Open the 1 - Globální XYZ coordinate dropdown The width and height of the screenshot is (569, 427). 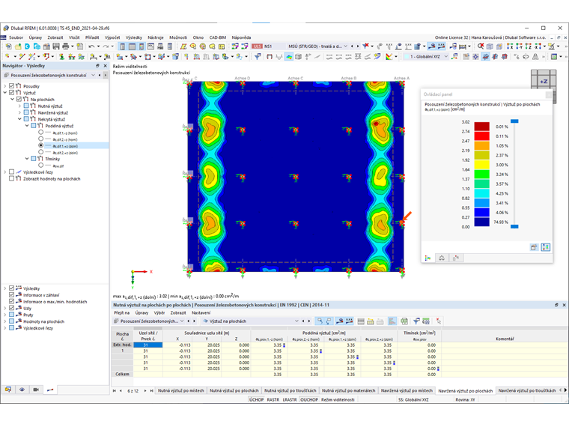446,57
